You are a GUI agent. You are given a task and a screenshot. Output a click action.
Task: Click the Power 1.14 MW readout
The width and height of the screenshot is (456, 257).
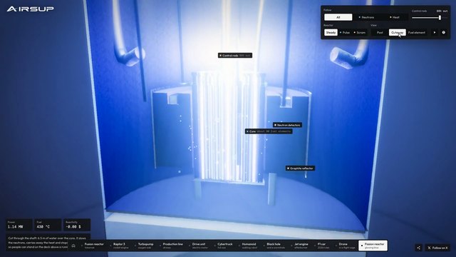pos(19,225)
